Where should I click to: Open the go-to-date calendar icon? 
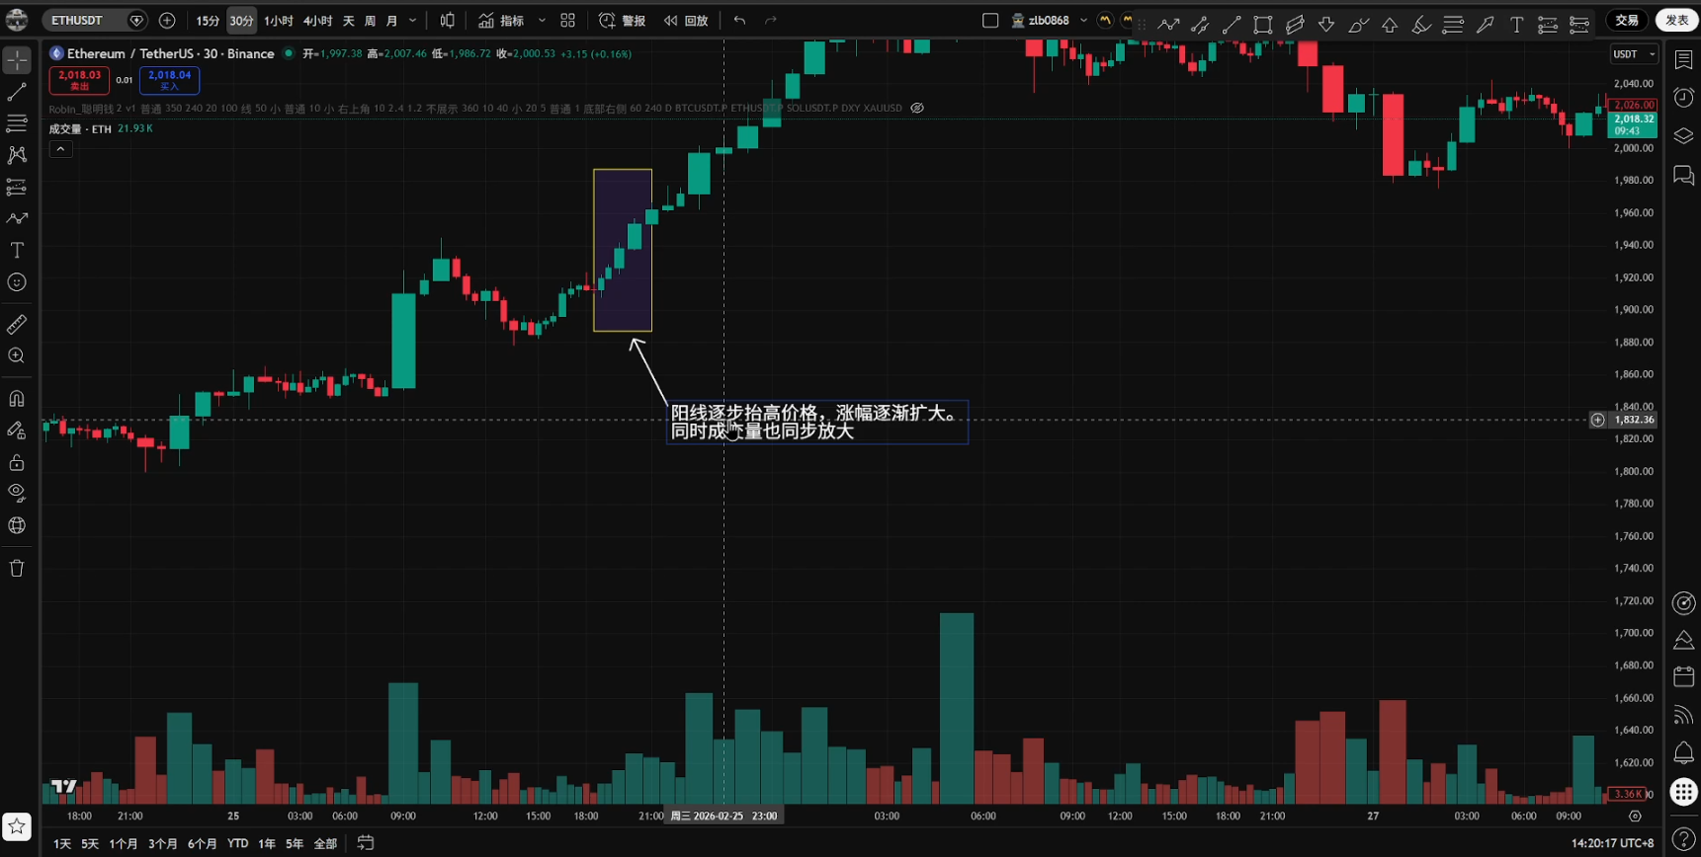click(366, 843)
